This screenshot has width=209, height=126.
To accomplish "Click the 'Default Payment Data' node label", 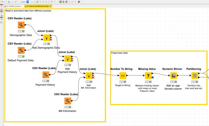I will pos(20,60).
